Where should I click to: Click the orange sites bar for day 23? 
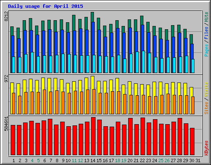point(150,105)
